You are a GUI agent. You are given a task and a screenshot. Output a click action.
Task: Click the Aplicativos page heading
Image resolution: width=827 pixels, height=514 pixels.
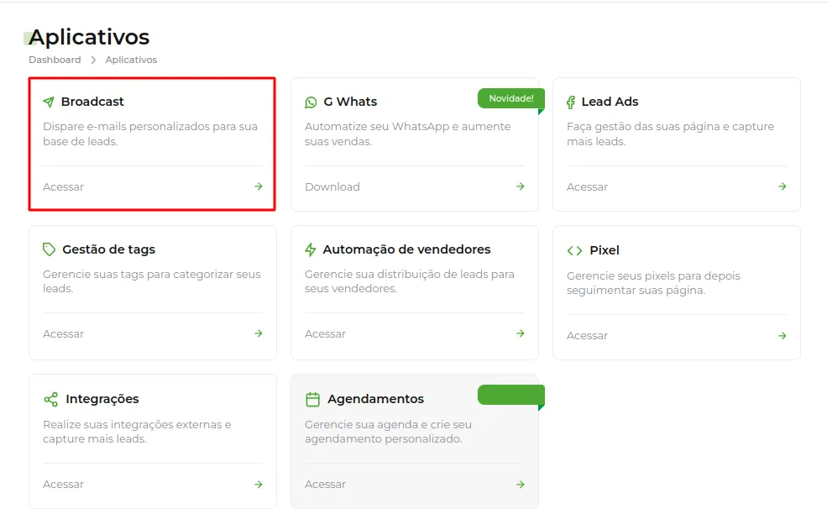[89, 38]
